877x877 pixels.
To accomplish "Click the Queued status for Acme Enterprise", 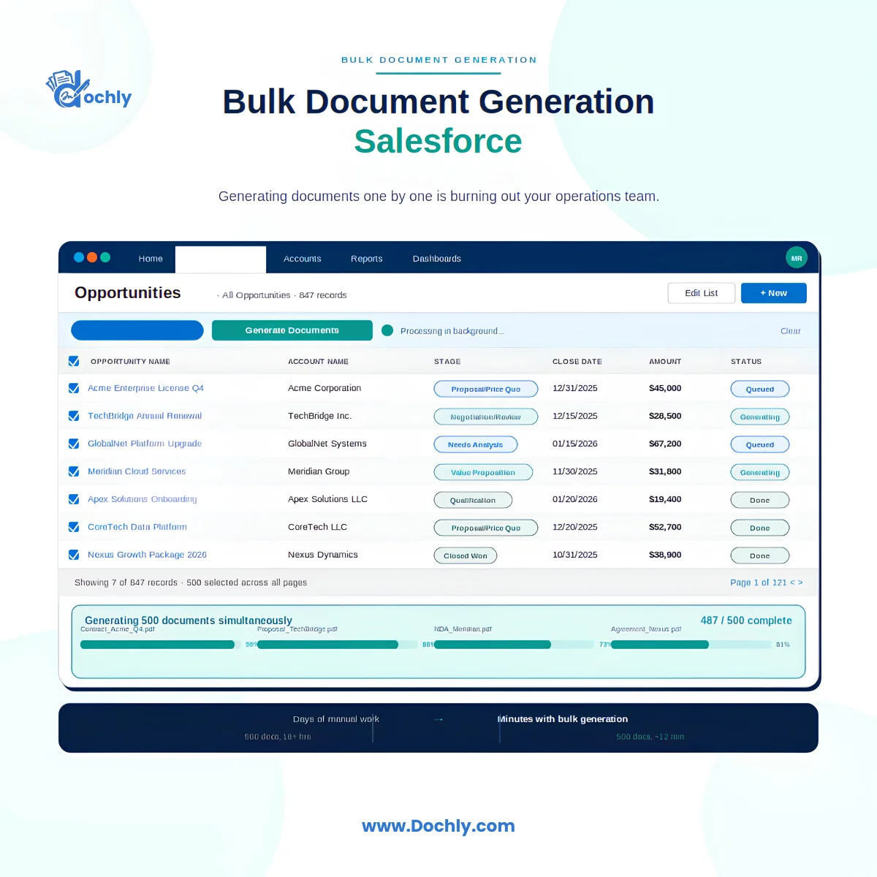I will tap(760, 389).
